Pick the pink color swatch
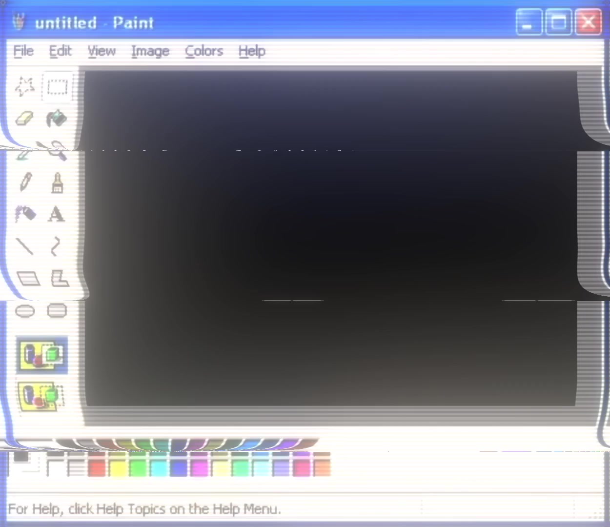Viewport: 610px width, 527px height. (x=302, y=468)
